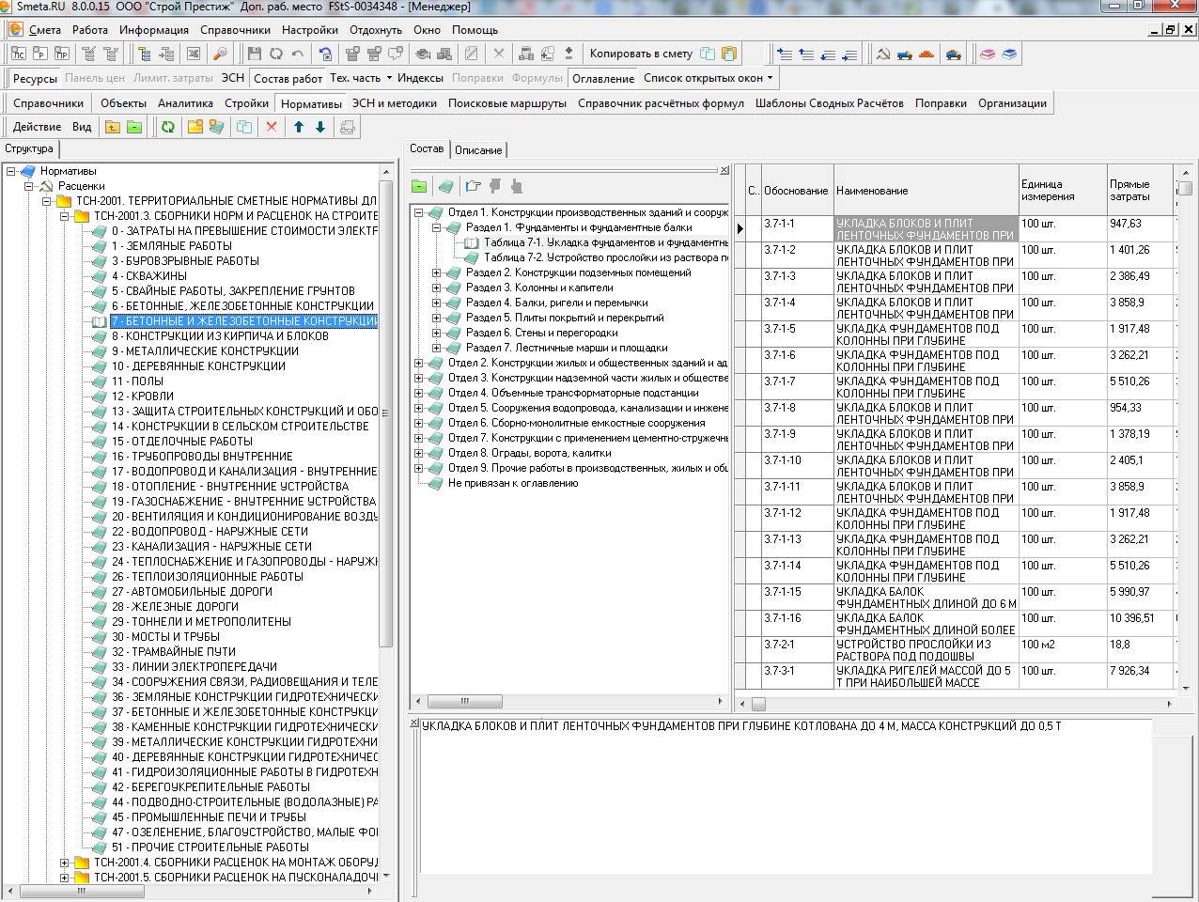The width and height of the screenshot is (1199, 902).
Task: Click the blue move-up arrow icon
Action: pos(299,127)
